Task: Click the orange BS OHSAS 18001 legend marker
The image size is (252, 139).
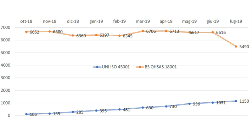Action: coord(140,67)
